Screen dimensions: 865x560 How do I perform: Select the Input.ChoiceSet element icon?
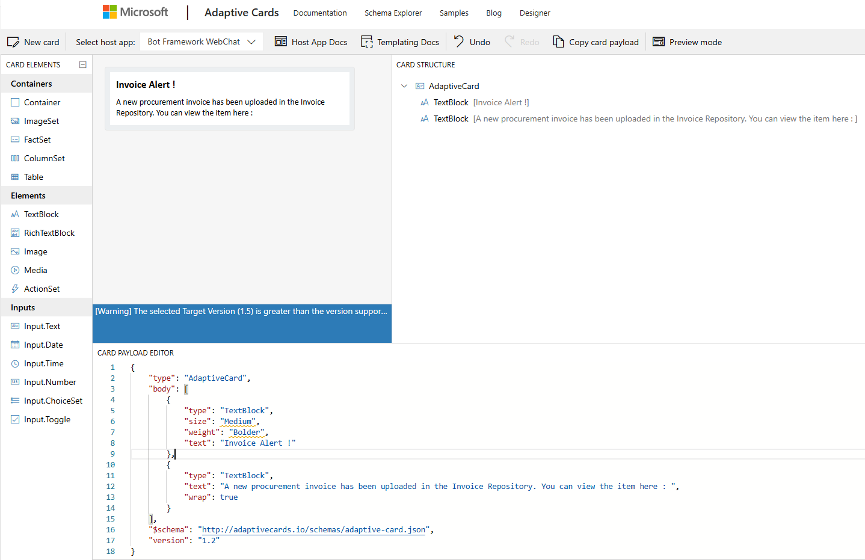pyautogui.click(x=15, y=401)
